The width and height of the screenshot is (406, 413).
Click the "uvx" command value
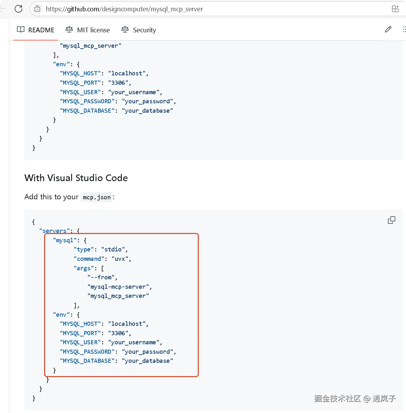[120, 259]
